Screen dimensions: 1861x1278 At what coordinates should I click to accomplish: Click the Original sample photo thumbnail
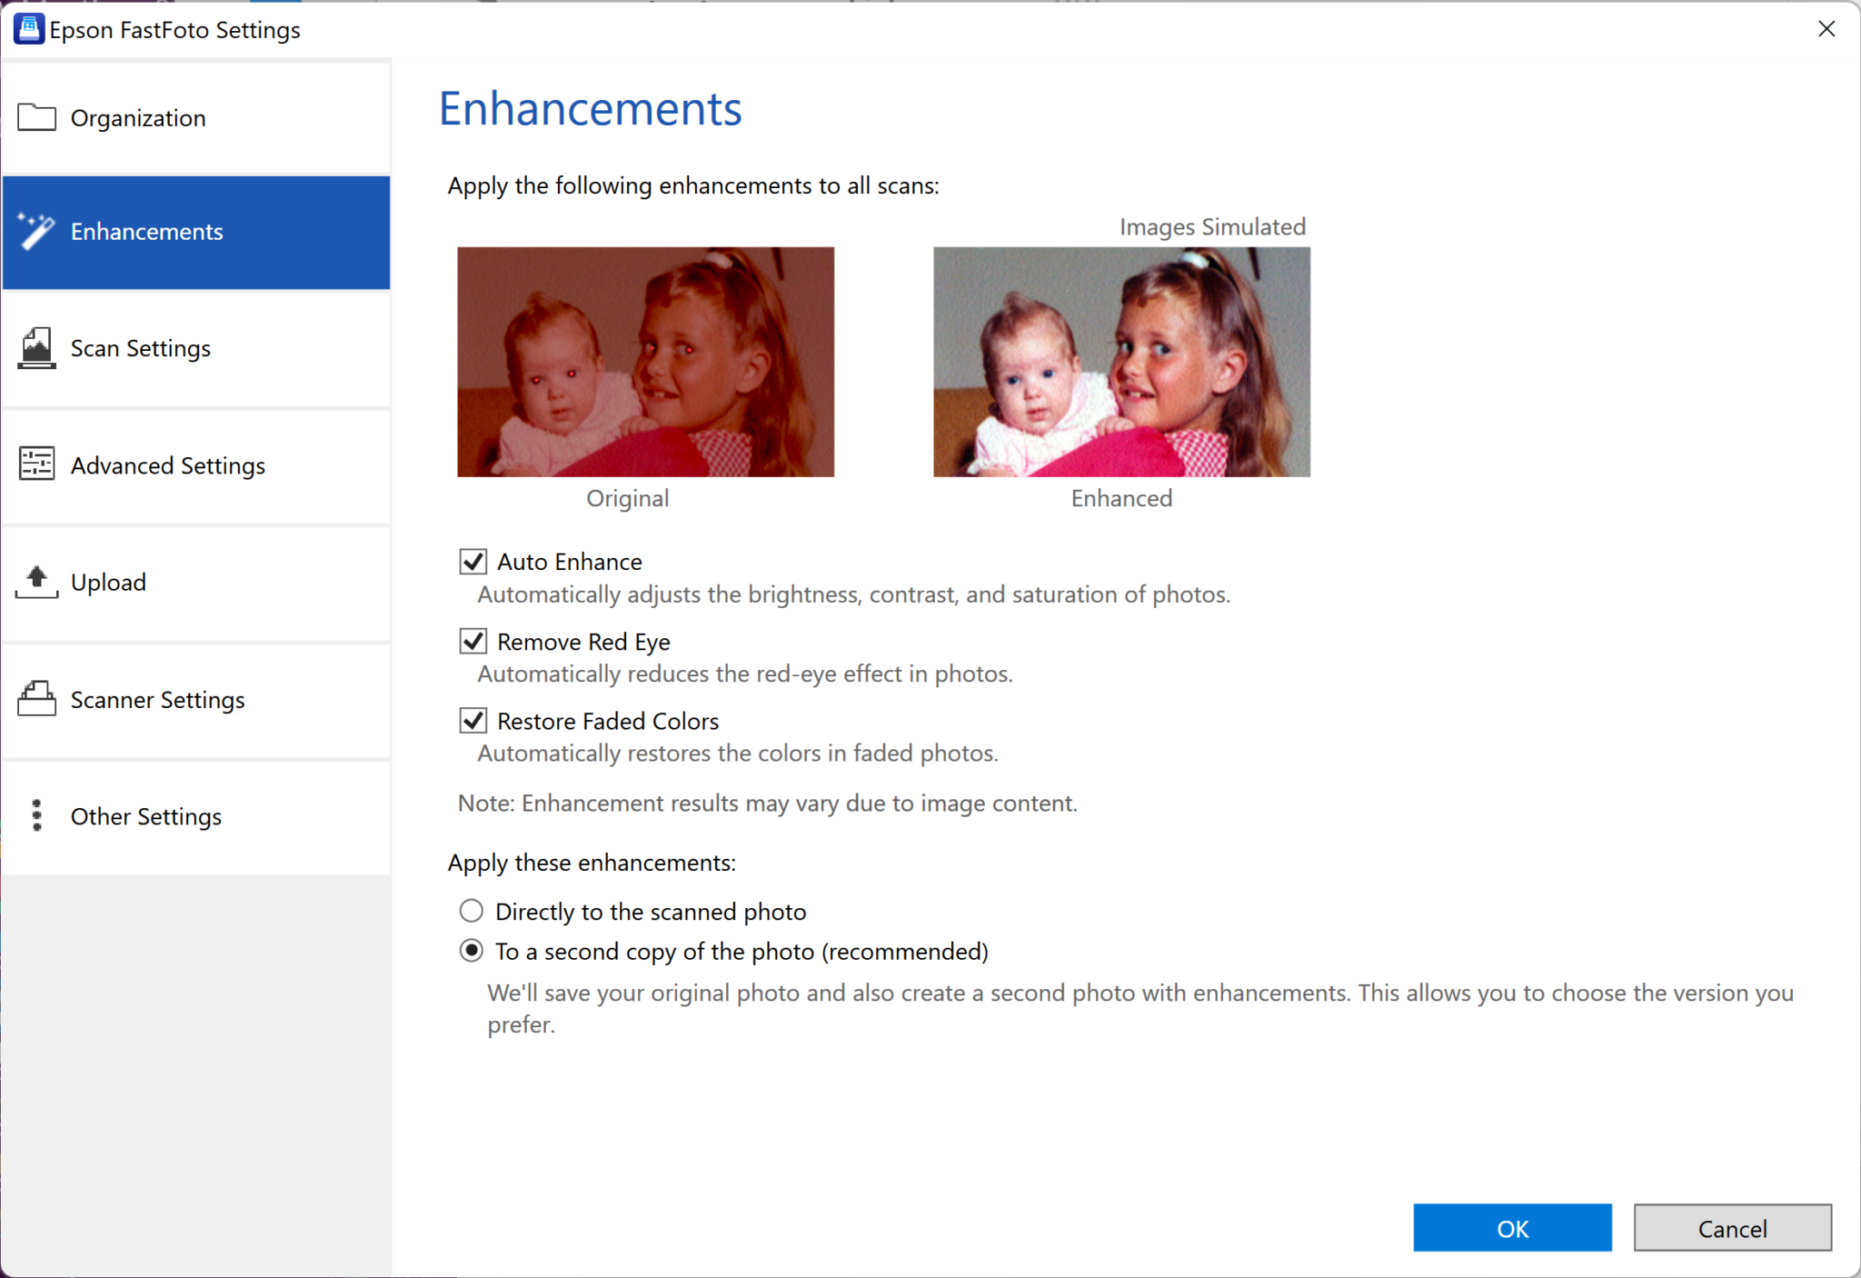pyautogui.click(x=645, y=362)
